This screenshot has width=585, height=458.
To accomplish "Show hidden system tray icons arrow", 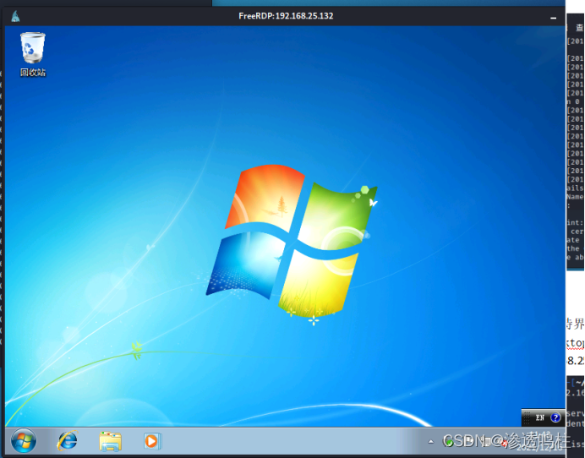I will (431, 442).
